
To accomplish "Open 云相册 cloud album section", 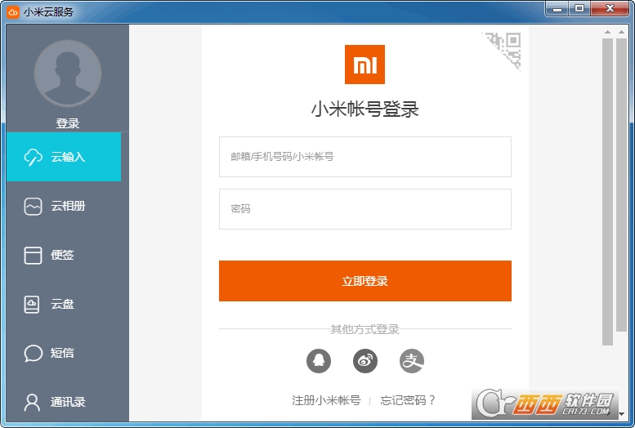I will pyautogui.click(x=67, y=206).
